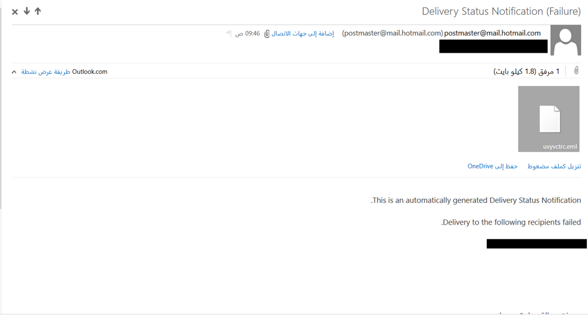Open the uvyvctrc.eml attachment filename
The width and height of the screenshot is (588, 318).
click(560, 147)
